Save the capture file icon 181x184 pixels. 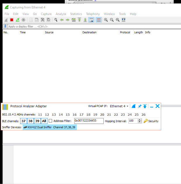[37, 20]
